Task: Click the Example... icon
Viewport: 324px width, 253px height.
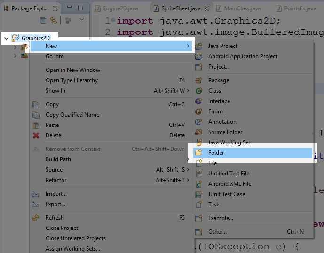Action: pyautogui.click(x=199, y=218)
